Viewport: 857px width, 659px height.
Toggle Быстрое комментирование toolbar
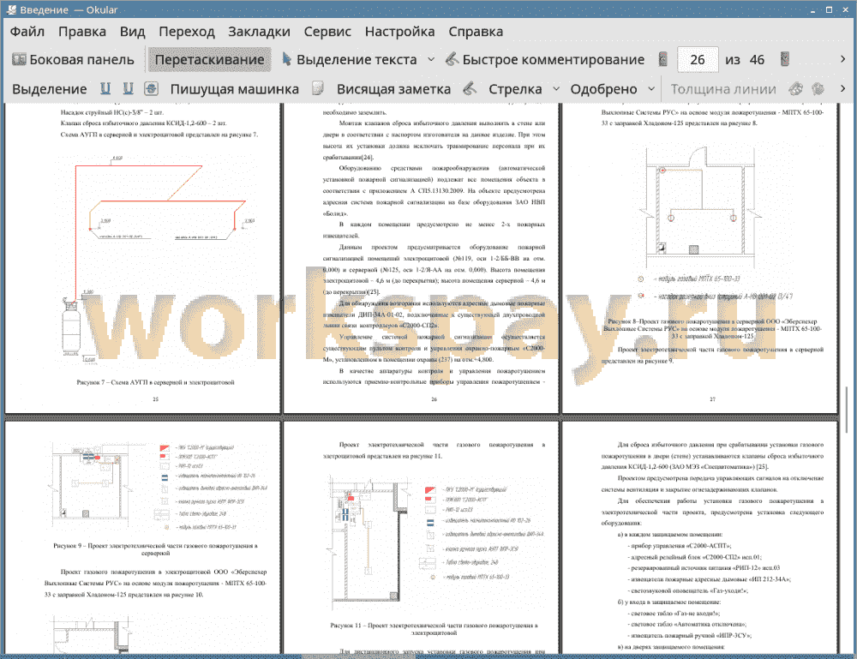pos(544,60)
